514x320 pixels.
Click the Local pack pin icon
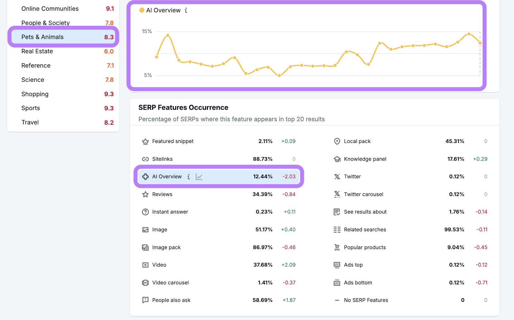coord(337,141)
